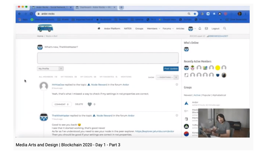Image resolution: width=270 pixels, height=152 pixels.
Task: Click the Post Update button
Action: pyautogui.click(x=171, y=69)
